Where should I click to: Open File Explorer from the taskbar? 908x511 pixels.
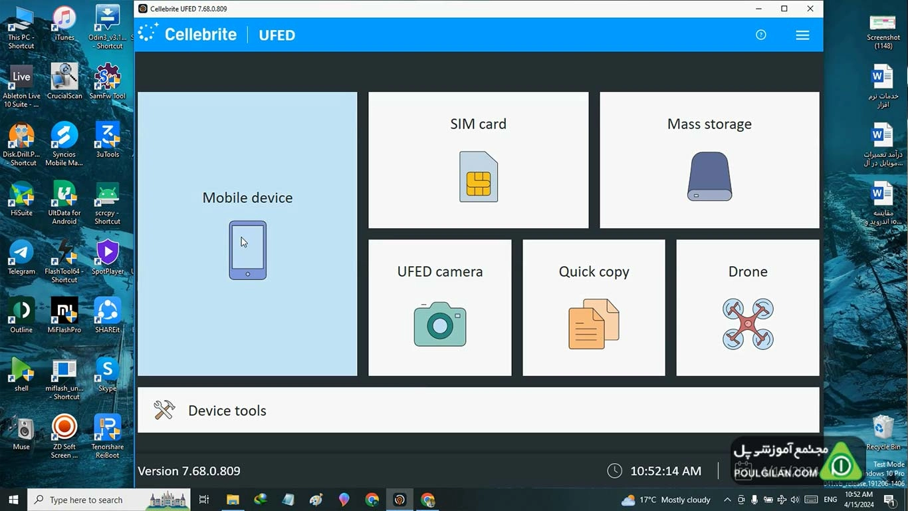(232, 500)
